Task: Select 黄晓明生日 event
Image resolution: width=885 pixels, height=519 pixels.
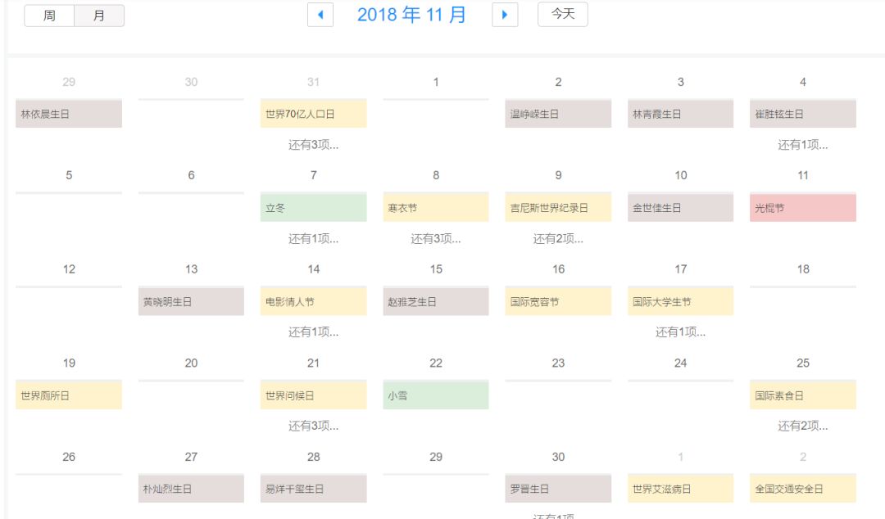Action: (191, 302)
